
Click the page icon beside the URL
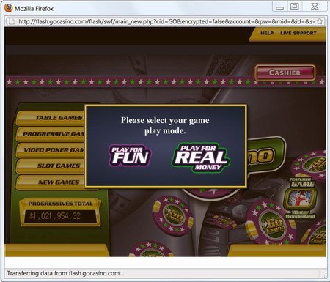(x=11, y=21)
